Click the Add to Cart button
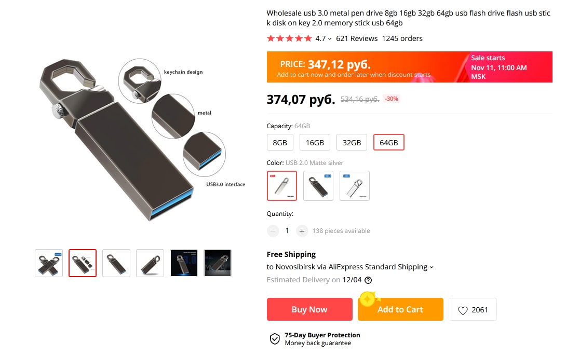566x356 pixels. click(400, 309)
